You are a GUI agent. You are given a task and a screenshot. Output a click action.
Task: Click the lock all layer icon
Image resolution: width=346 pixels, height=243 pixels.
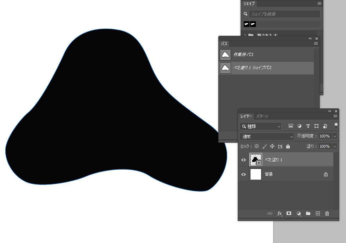pos(288,146)
